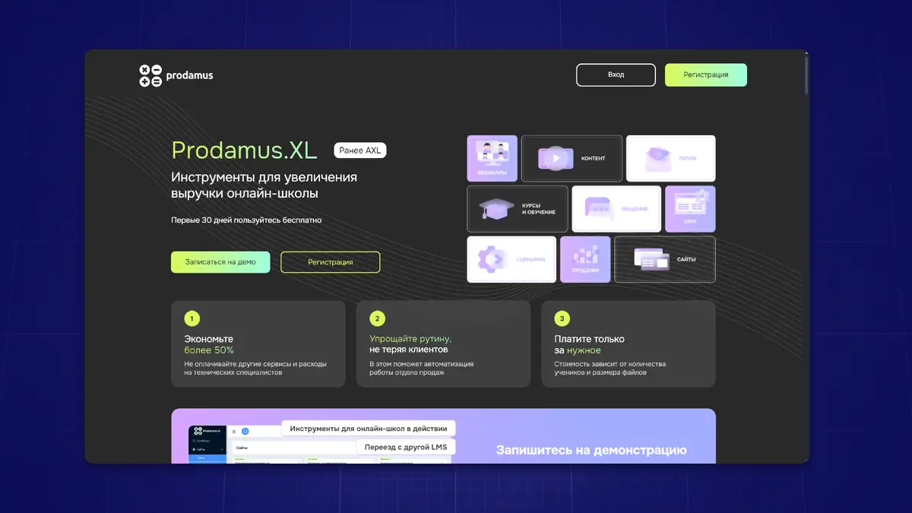
Task: Click the page's vertical scrollbar
Action: (806, 76)
